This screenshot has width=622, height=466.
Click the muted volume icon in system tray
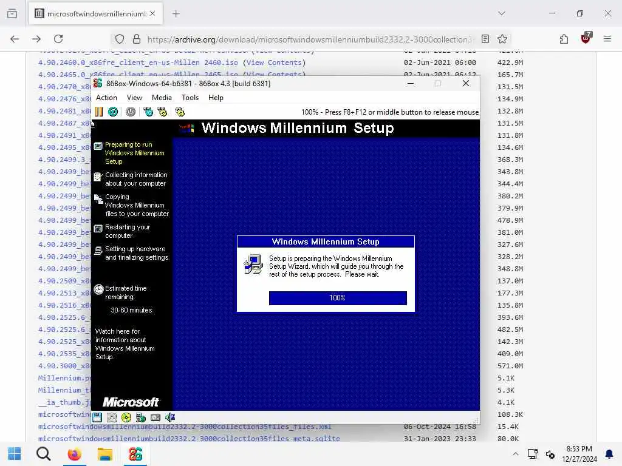click(x=550, y=454)
